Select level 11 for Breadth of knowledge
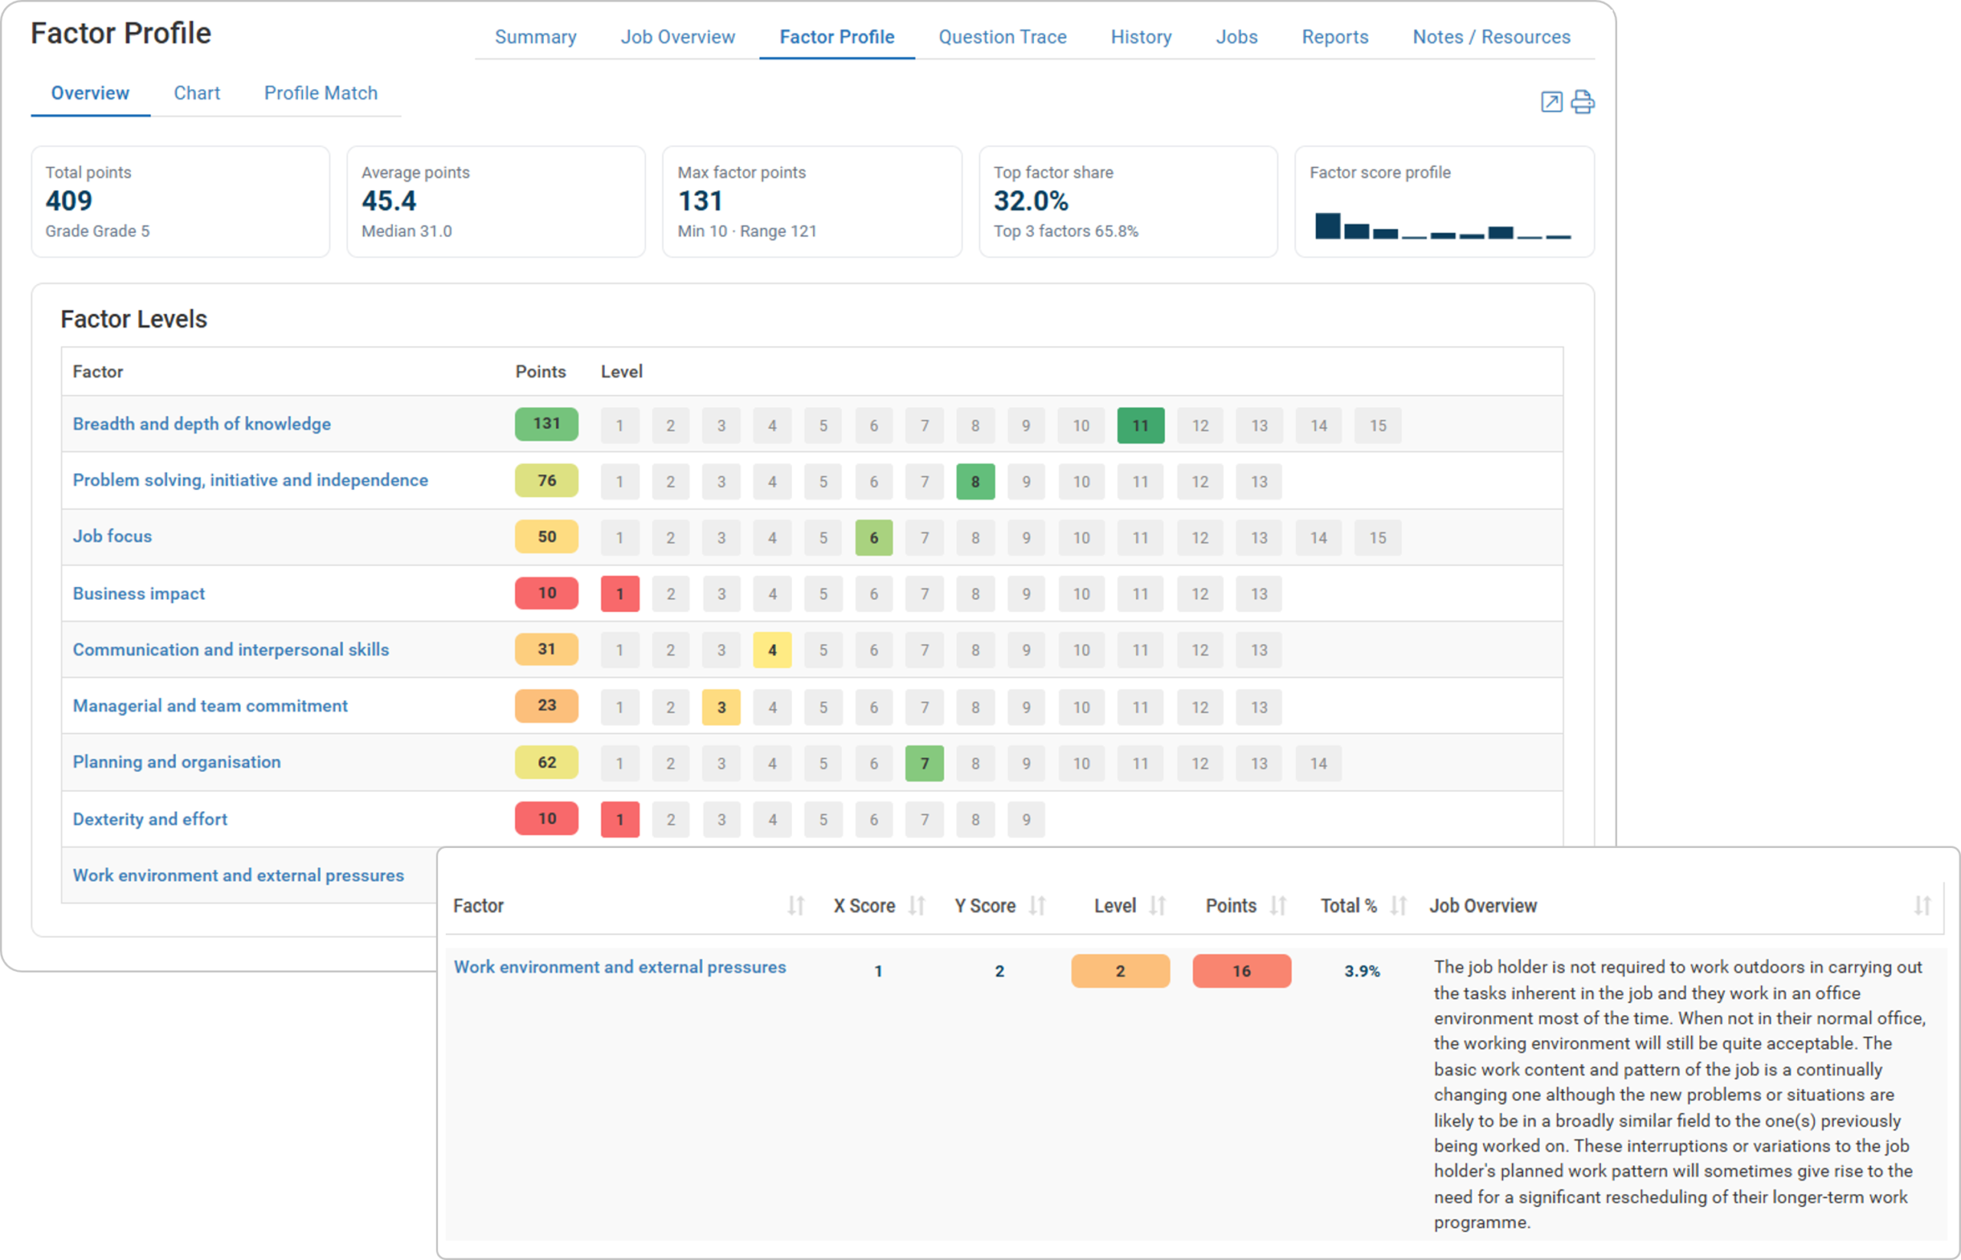The image size is (1961, 1260). (1140, 425)
